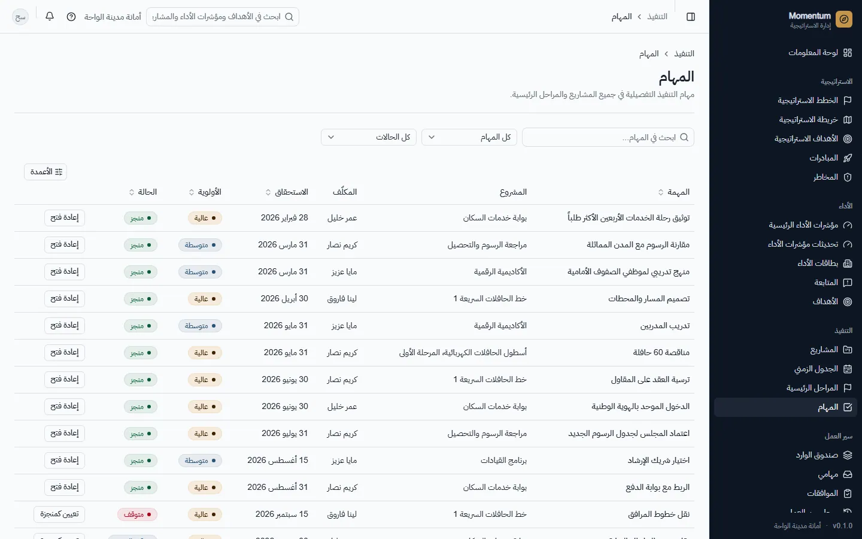
Task: Sort table by الاستحقاق column
Action: [x=287, y=192]
